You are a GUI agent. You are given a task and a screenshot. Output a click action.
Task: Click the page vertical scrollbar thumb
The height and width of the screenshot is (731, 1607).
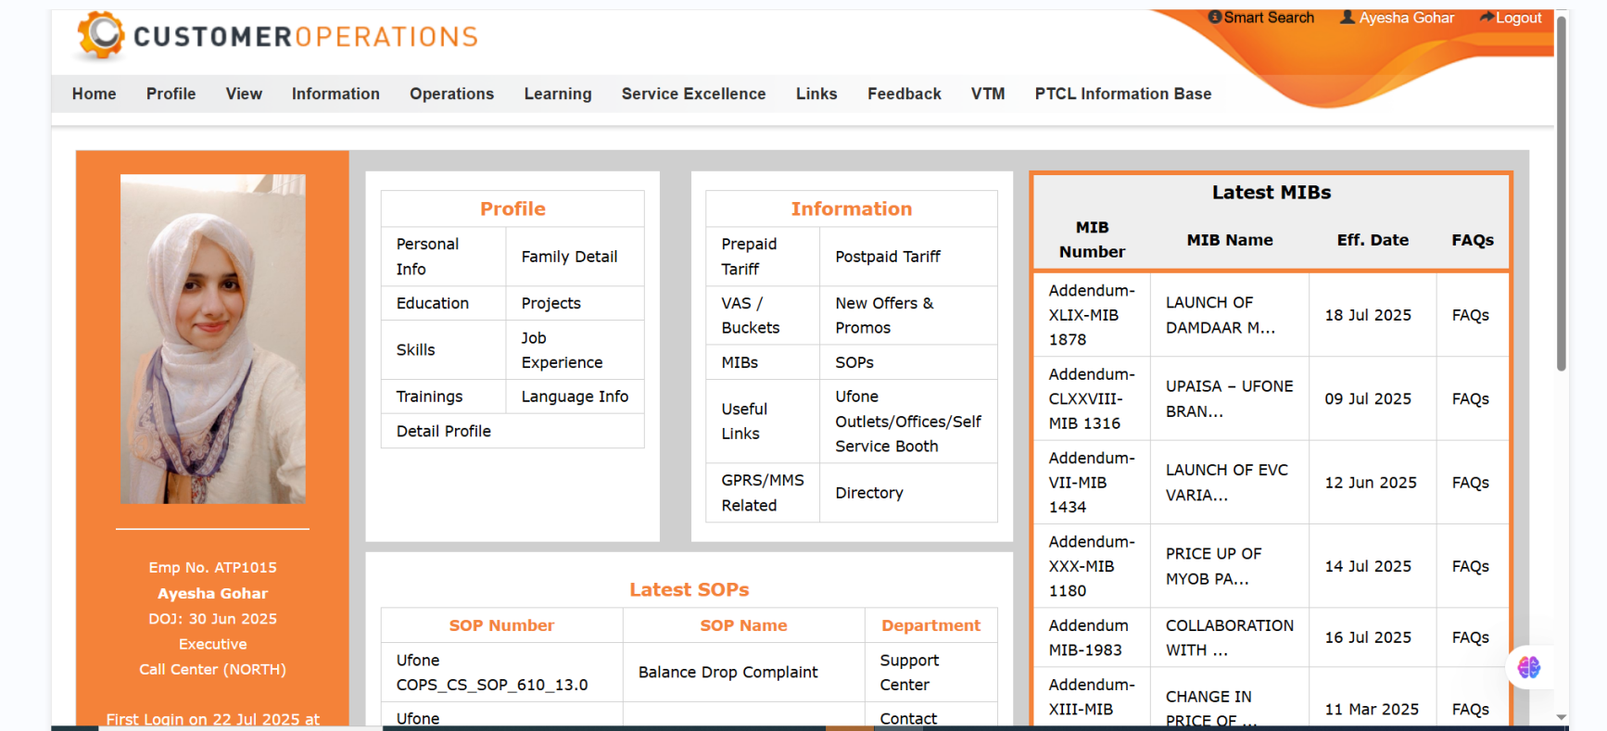1562,193
